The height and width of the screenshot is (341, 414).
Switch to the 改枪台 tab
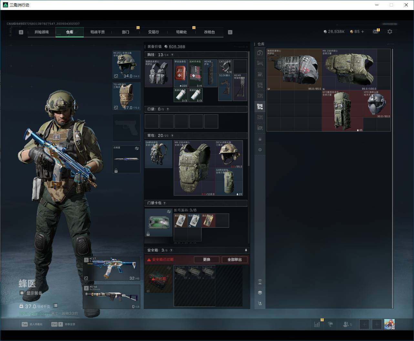click(209, 32)
